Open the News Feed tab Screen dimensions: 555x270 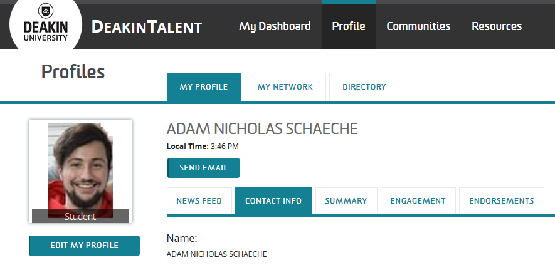pos(199,201)
